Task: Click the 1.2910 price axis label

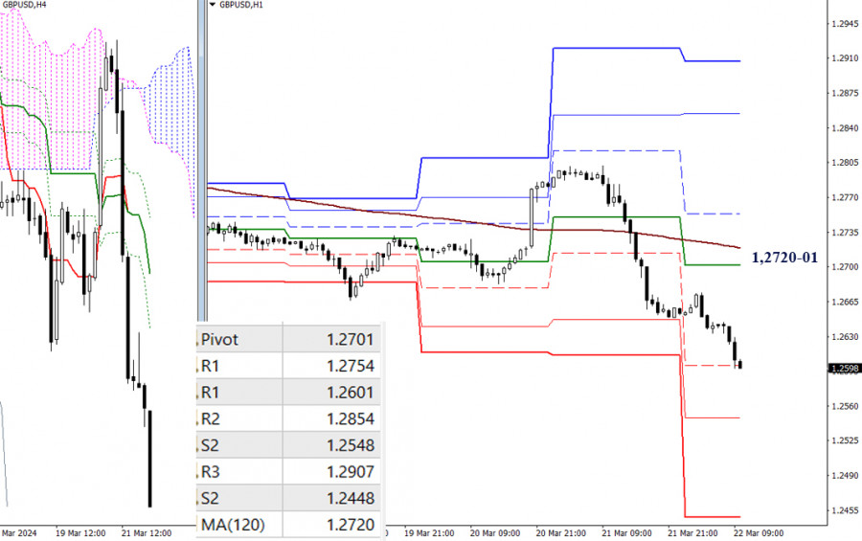Action: 846,58
